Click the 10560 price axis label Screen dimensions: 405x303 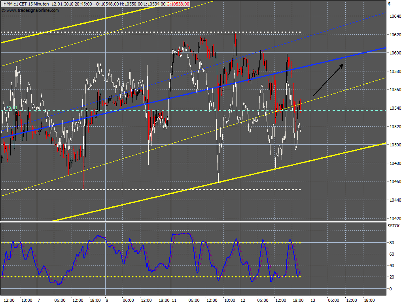pos(395,90)
